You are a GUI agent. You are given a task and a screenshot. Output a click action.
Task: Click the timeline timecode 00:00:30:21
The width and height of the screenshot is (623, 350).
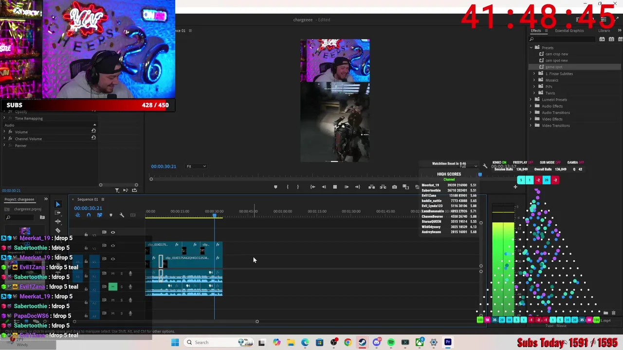[x=88, y=208]
